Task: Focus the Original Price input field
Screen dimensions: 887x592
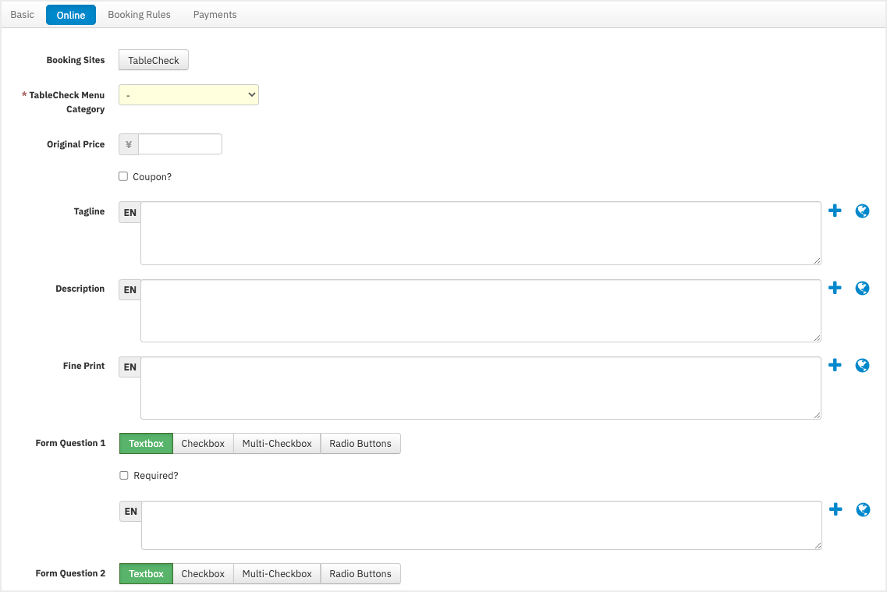Action: coord(180,144)
